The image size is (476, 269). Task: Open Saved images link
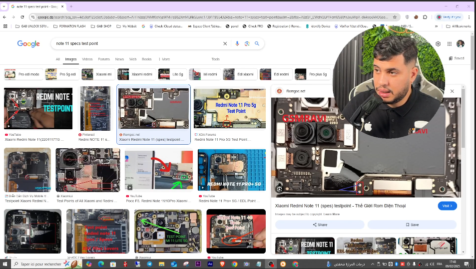pyautogui.click(x=456, y=58)
